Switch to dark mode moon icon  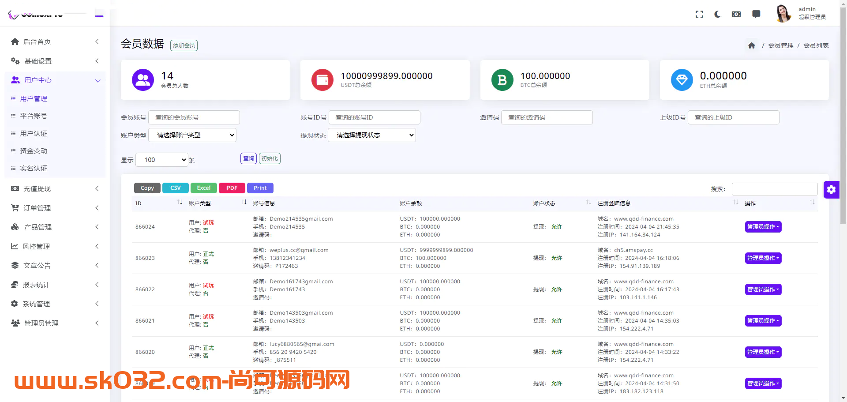click(717, 14)
